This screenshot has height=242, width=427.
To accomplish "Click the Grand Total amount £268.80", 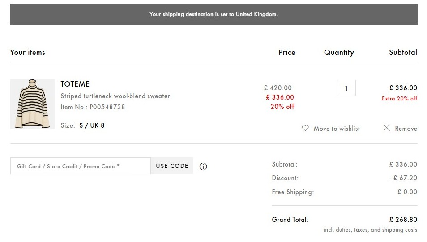I will (x=403, y=220).
